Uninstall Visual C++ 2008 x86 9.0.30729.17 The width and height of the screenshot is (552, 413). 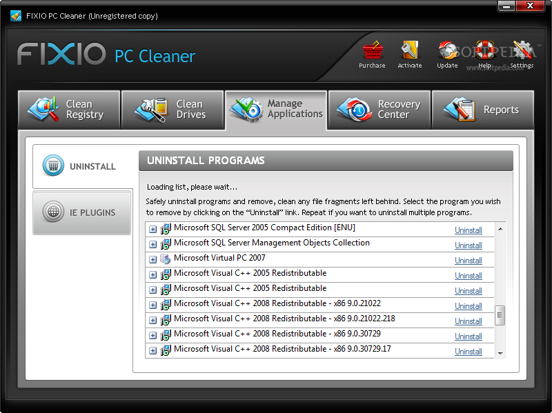(x=469, y=351)
